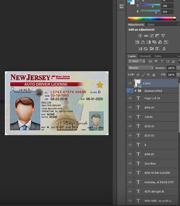Open the Fill slider arrow
This screenshot has width=180, height=206.
(178, 75)
